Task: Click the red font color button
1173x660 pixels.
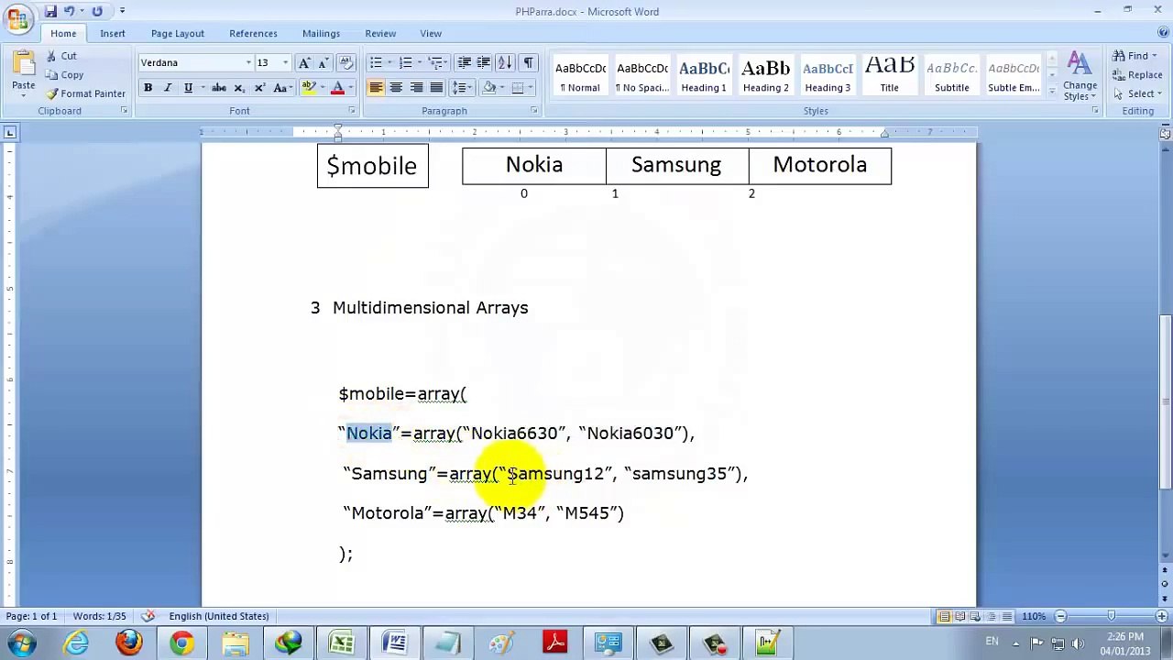Action: click(337, 88)
